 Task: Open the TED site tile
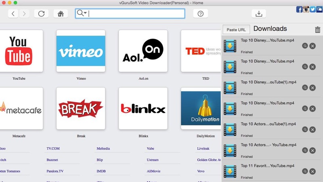[201, 51]
